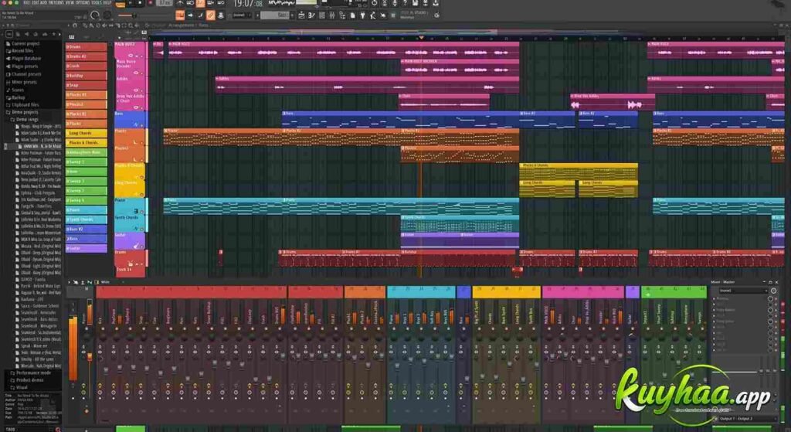Viewport: 791px width, 432px height.
Task: Click the export download icon at top right
Action: pos(436,3)
